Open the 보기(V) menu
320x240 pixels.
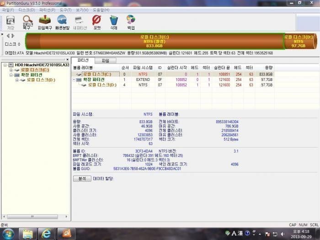[x=82, y=10]
